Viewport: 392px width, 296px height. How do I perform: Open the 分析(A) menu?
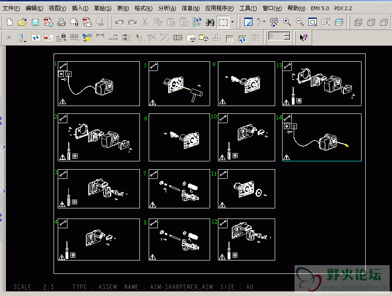(167, 8)
